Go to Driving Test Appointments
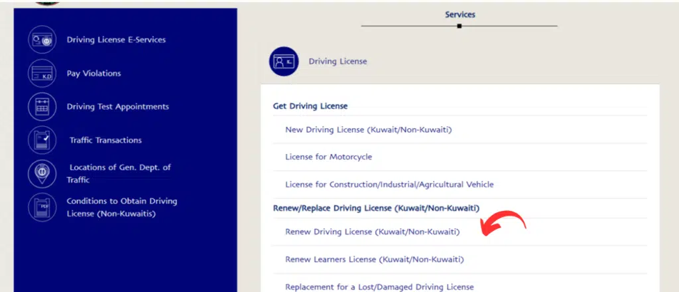Image resolution: width=679 pixels, height=292 pixels. pos(118,107)
